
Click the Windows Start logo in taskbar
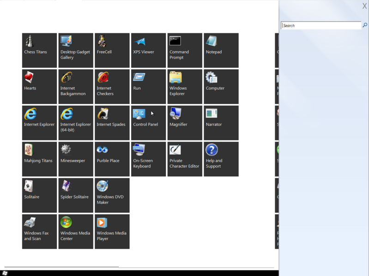5,273
